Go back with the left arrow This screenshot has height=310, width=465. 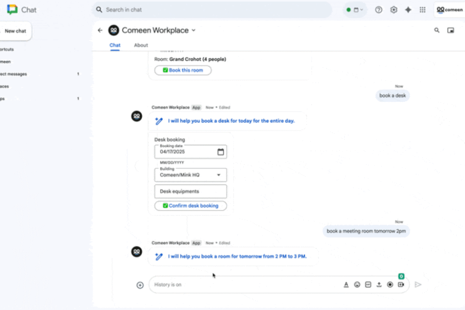(100, 30)
